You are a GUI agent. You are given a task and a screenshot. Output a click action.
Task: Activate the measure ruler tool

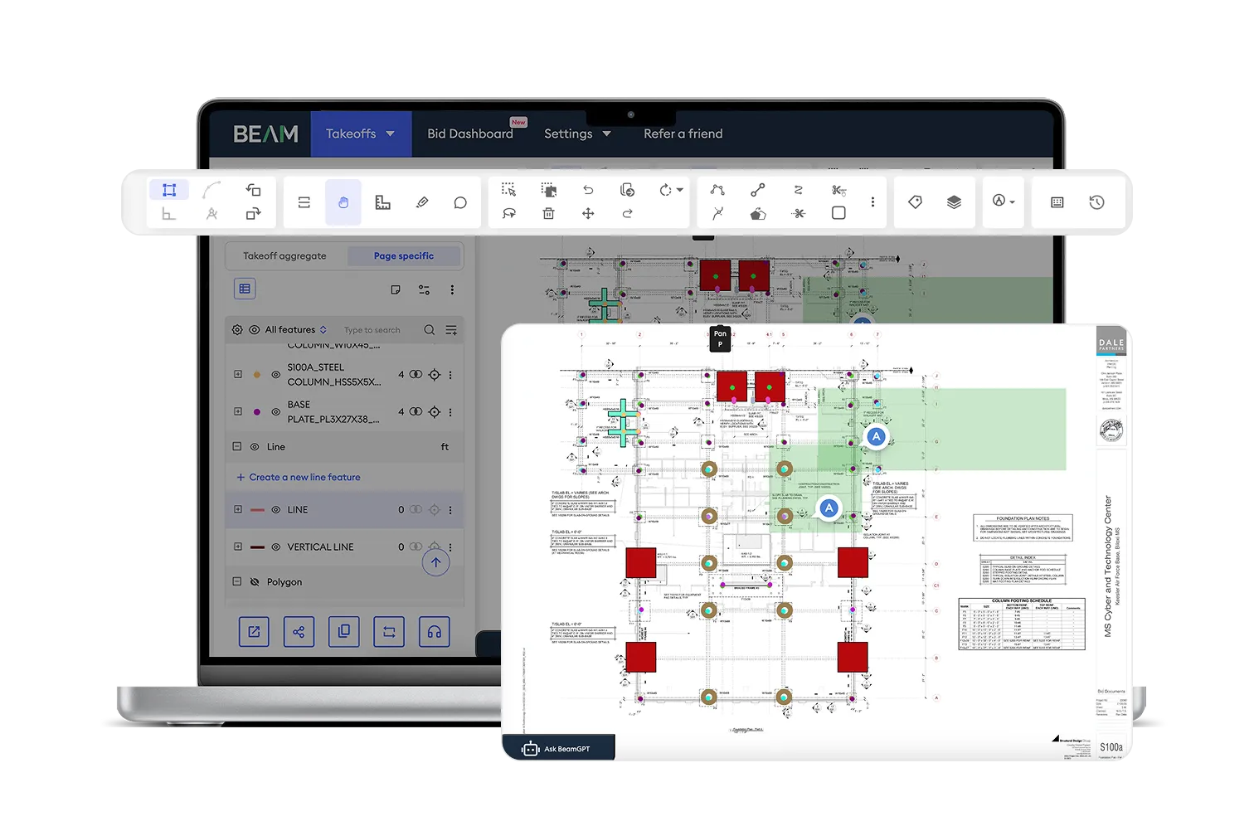(x=382, y=202)
